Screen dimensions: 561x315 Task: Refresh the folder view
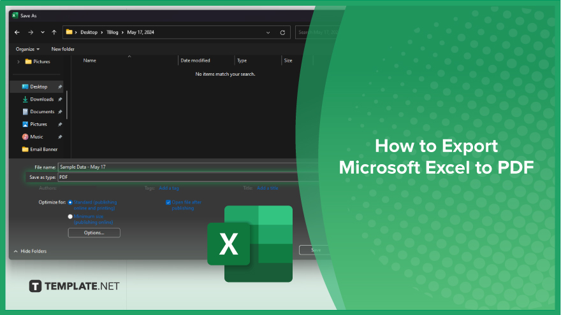click(x=282, y=32)
